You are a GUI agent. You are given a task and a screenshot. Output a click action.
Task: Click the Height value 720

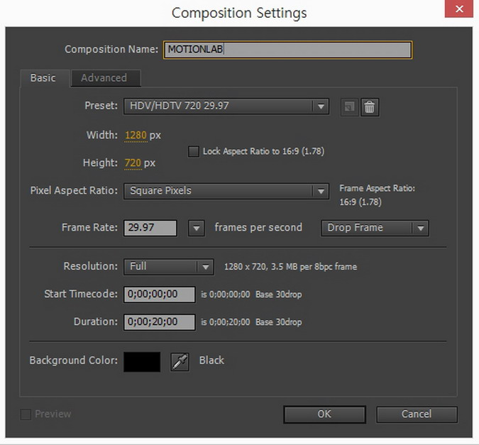(133, 163)
